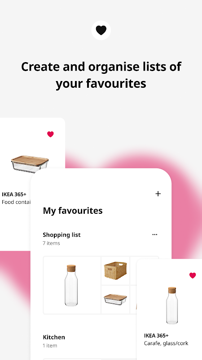Click the partially hidden thumbnail beside basket
202x360 pixels.
click(x=133, y=271)
